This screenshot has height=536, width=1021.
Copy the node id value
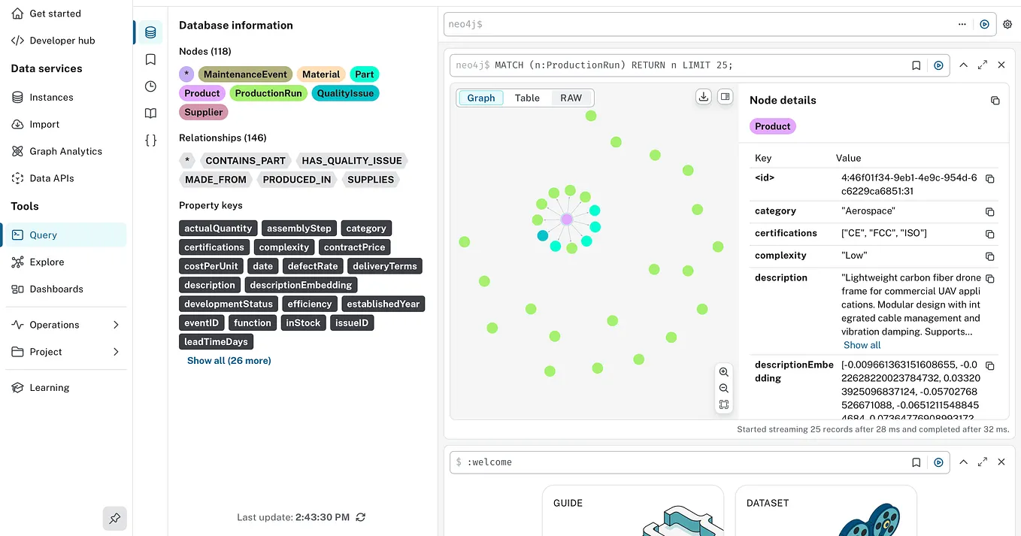click(990, 180)
